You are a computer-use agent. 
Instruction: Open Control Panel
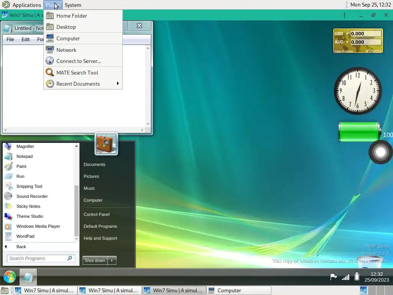(96, 214)
